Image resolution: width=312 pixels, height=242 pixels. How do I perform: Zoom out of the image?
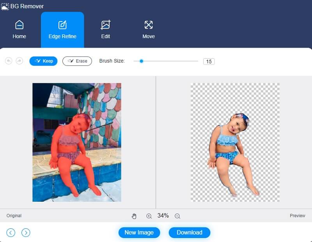click(177, 216)
